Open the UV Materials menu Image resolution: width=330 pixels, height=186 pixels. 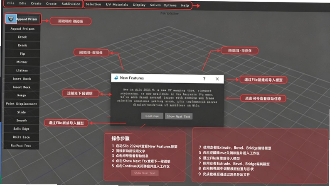(x=117, y=5)
